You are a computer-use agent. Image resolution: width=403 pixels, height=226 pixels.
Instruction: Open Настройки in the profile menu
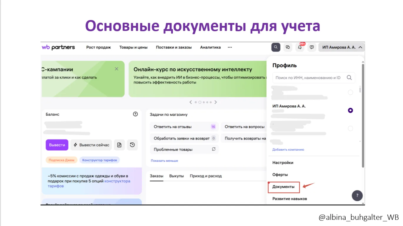(283, 162)
